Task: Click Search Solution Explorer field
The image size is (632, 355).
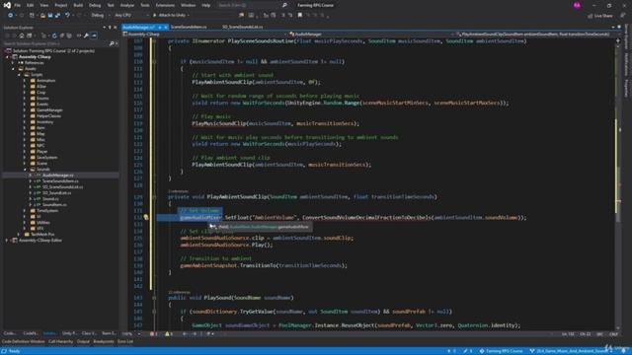Action: (x=56, y=43)
